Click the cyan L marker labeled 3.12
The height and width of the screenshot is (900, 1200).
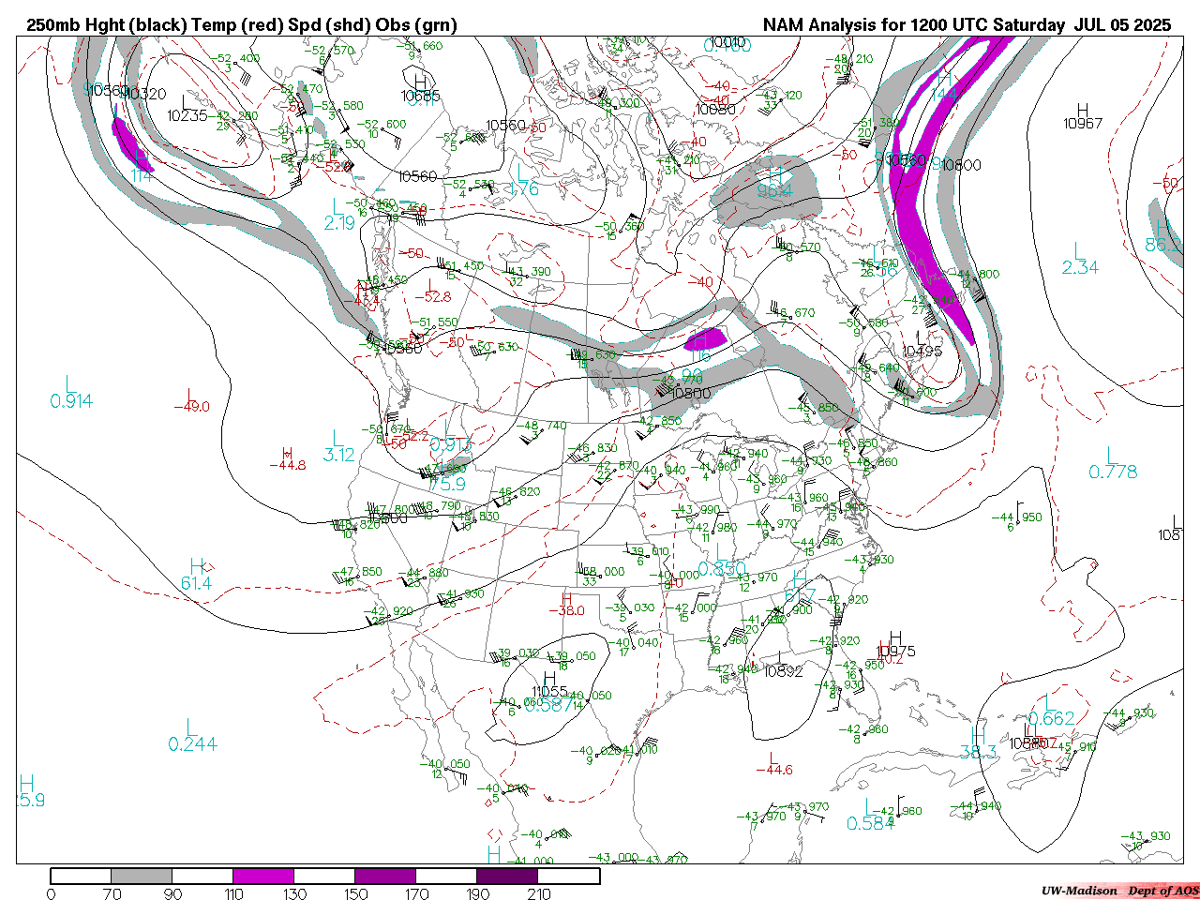pyautogui.click(x=337, y=438)
